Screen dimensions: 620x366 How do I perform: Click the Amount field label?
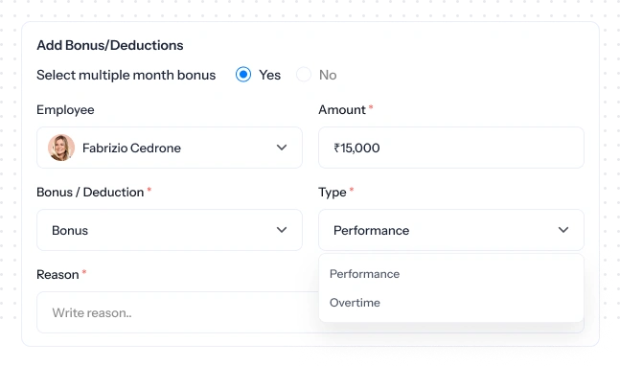click(x=342, y=109)
